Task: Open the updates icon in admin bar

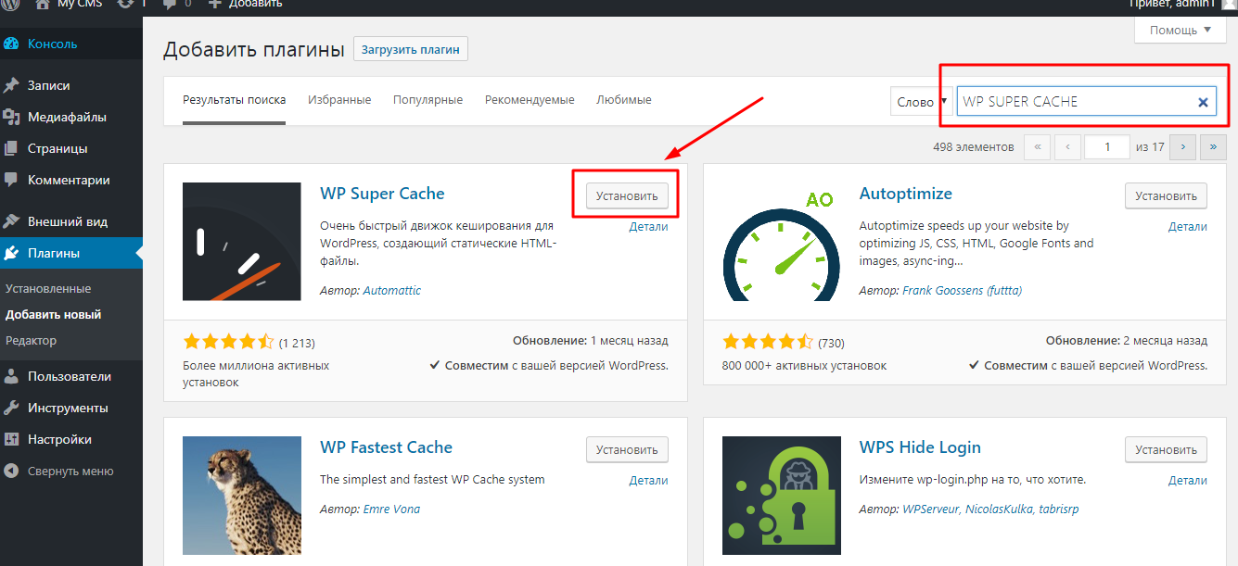Action: [126, 5]
